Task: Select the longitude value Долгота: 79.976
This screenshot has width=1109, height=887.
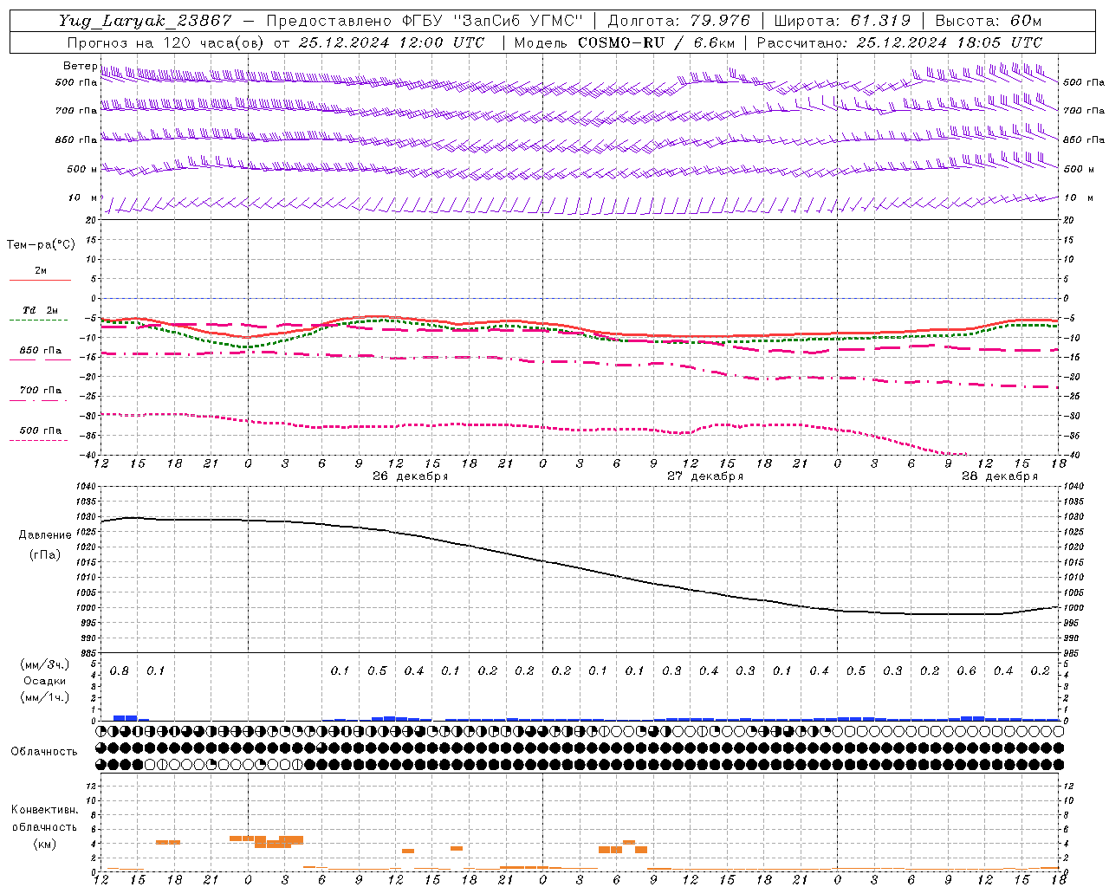Action: tap(679, 21)
